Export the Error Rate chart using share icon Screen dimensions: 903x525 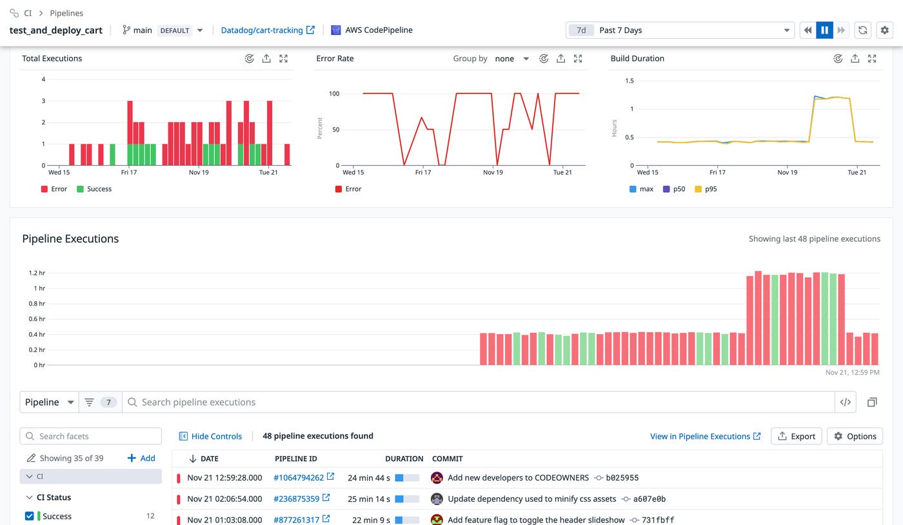pos(561,58)
